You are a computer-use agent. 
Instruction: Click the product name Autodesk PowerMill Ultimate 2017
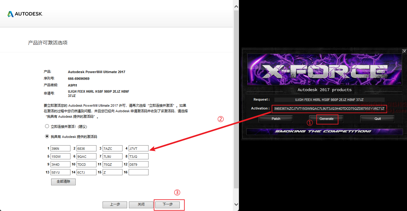(96, 72)
